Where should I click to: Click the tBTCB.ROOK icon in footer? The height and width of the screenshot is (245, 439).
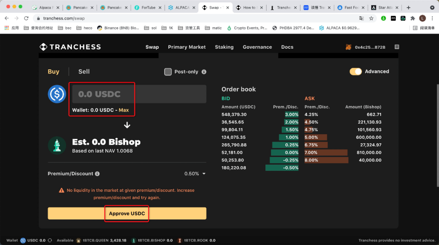pyautogui.click(x=180, y=240)
